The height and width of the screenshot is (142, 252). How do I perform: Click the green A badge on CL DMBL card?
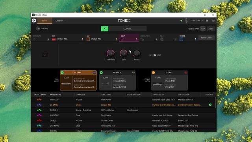tap(62, 73)
